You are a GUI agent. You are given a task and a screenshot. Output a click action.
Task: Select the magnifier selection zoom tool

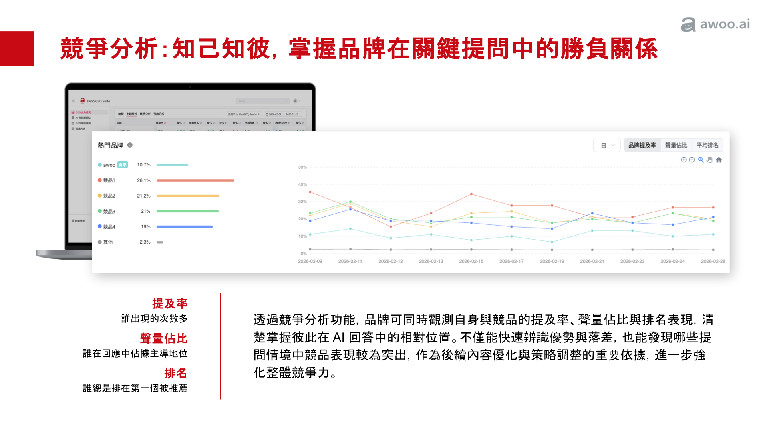701,160
